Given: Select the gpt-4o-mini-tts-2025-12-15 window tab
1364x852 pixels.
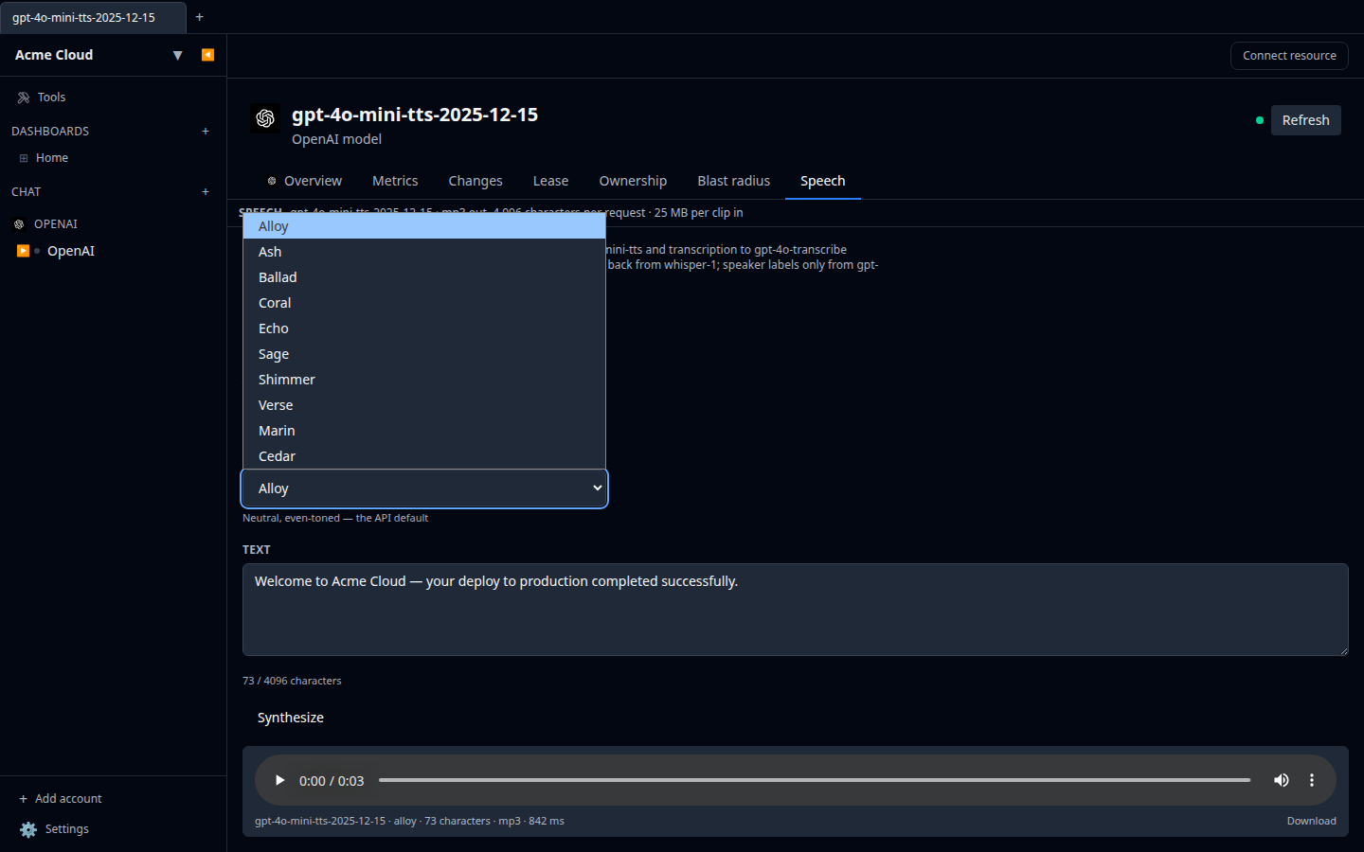Looking at the screenshot, I should [x=93, y=17].
